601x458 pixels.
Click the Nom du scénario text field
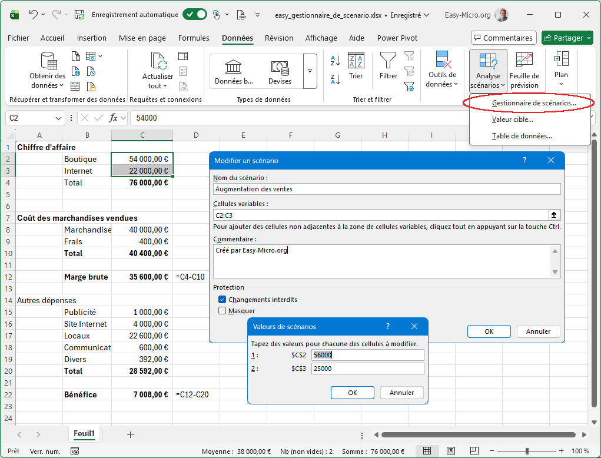[x=387, y=189]
